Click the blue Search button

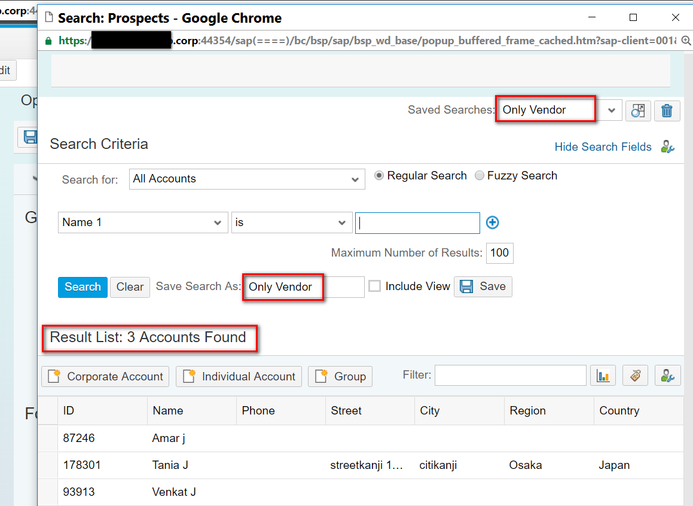pos(83,287)
